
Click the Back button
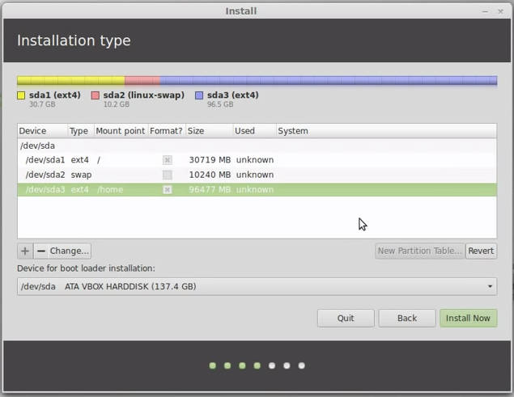pyautogui.click(x=406, y=318)
